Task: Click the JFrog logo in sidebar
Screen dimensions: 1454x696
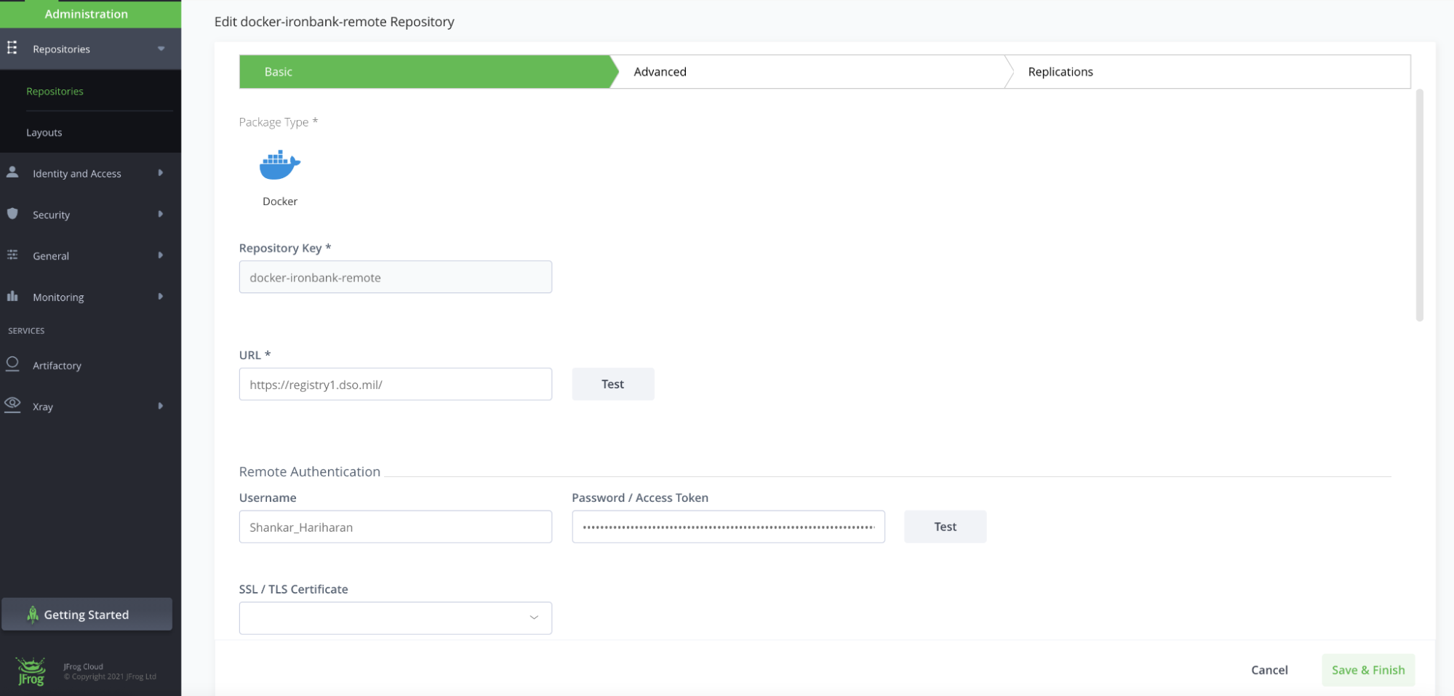Action: [x=31, y=671]
